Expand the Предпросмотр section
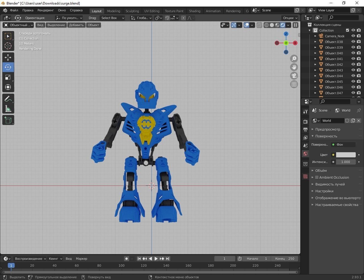 [312, 129]
